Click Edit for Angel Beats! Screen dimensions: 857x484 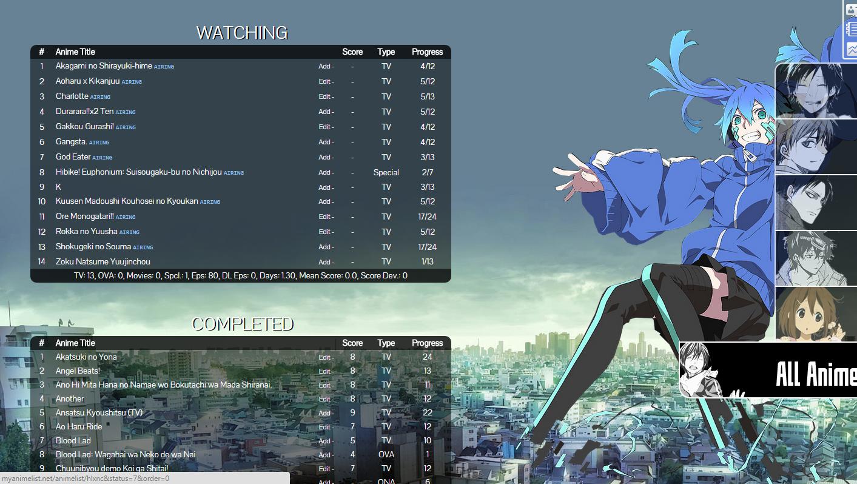coord(324,371)
